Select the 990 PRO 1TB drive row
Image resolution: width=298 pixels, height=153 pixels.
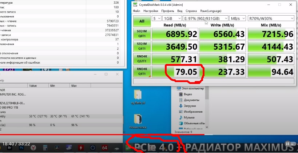[61, 108]
